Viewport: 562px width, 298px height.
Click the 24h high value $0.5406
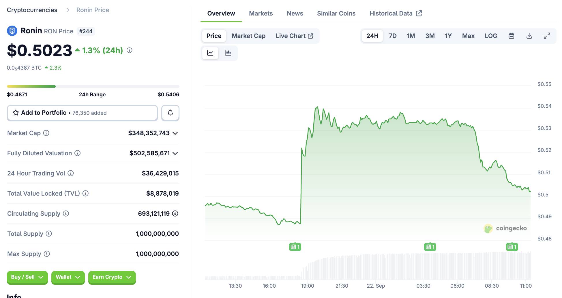click(168, 94)
